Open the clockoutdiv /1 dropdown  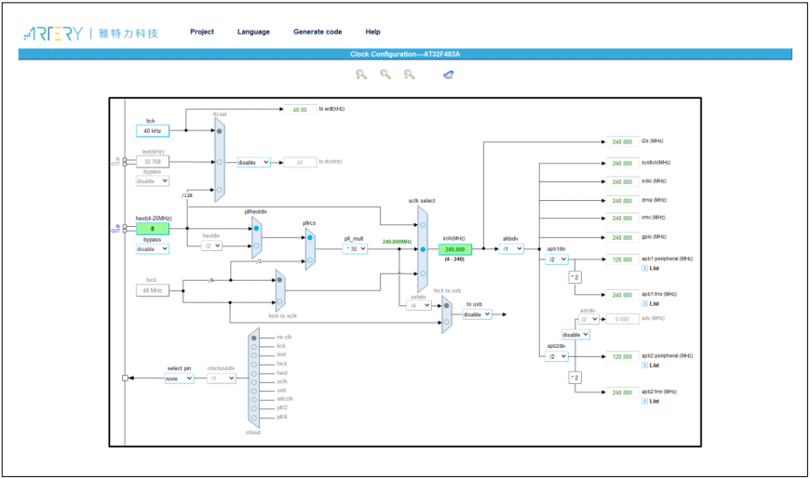[222, 379]
